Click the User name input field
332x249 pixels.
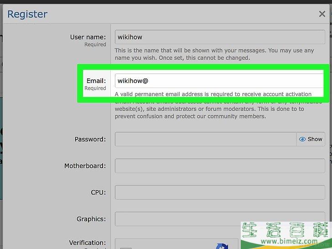click(x=220, y=37)
